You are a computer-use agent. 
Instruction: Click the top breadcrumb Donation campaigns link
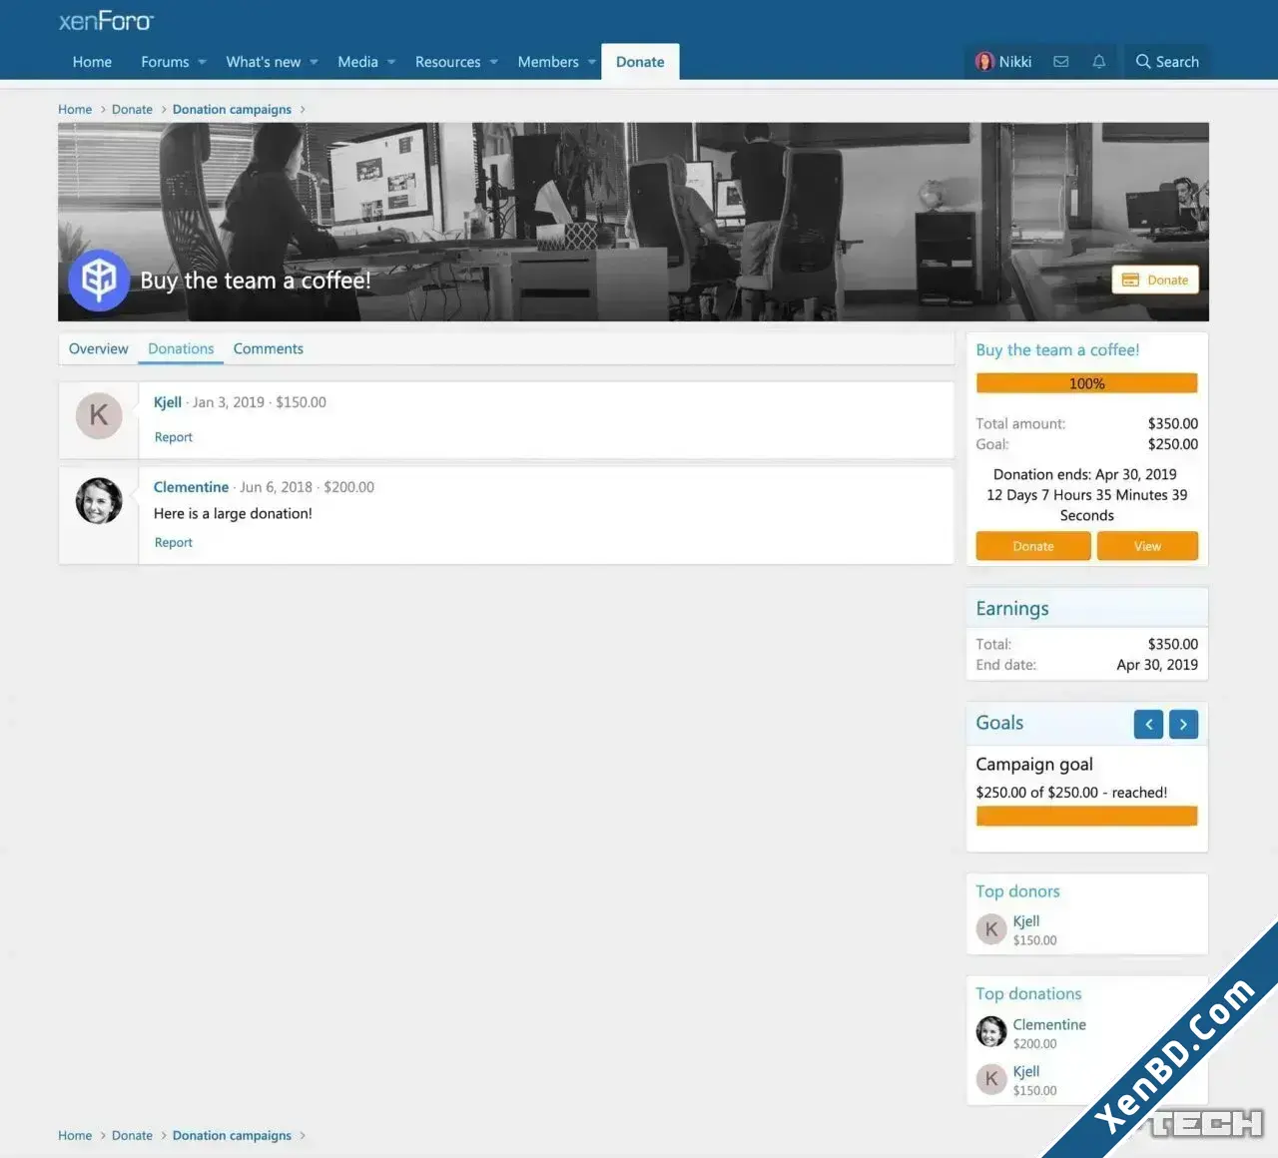[x=232, y=110]
